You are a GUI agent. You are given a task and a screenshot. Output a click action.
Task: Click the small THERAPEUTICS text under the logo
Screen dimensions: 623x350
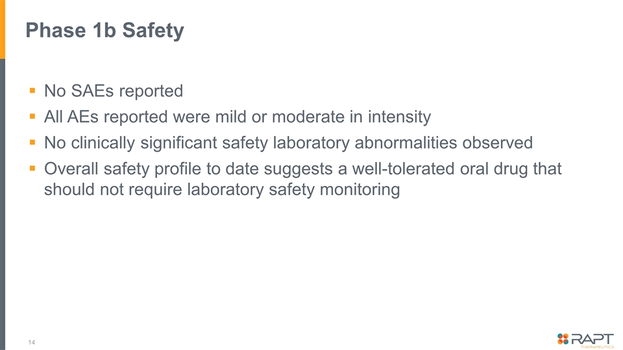[597, 347]
